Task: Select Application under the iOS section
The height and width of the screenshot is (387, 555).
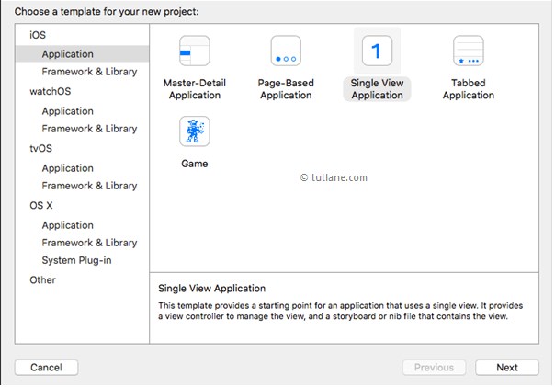Action: pos(67,54)
